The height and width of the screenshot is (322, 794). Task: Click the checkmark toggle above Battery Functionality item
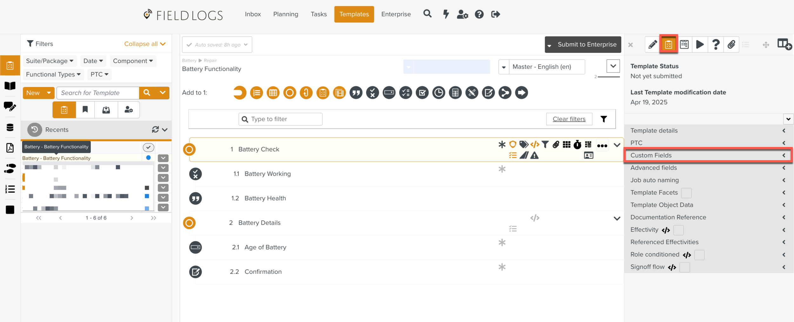148,147
